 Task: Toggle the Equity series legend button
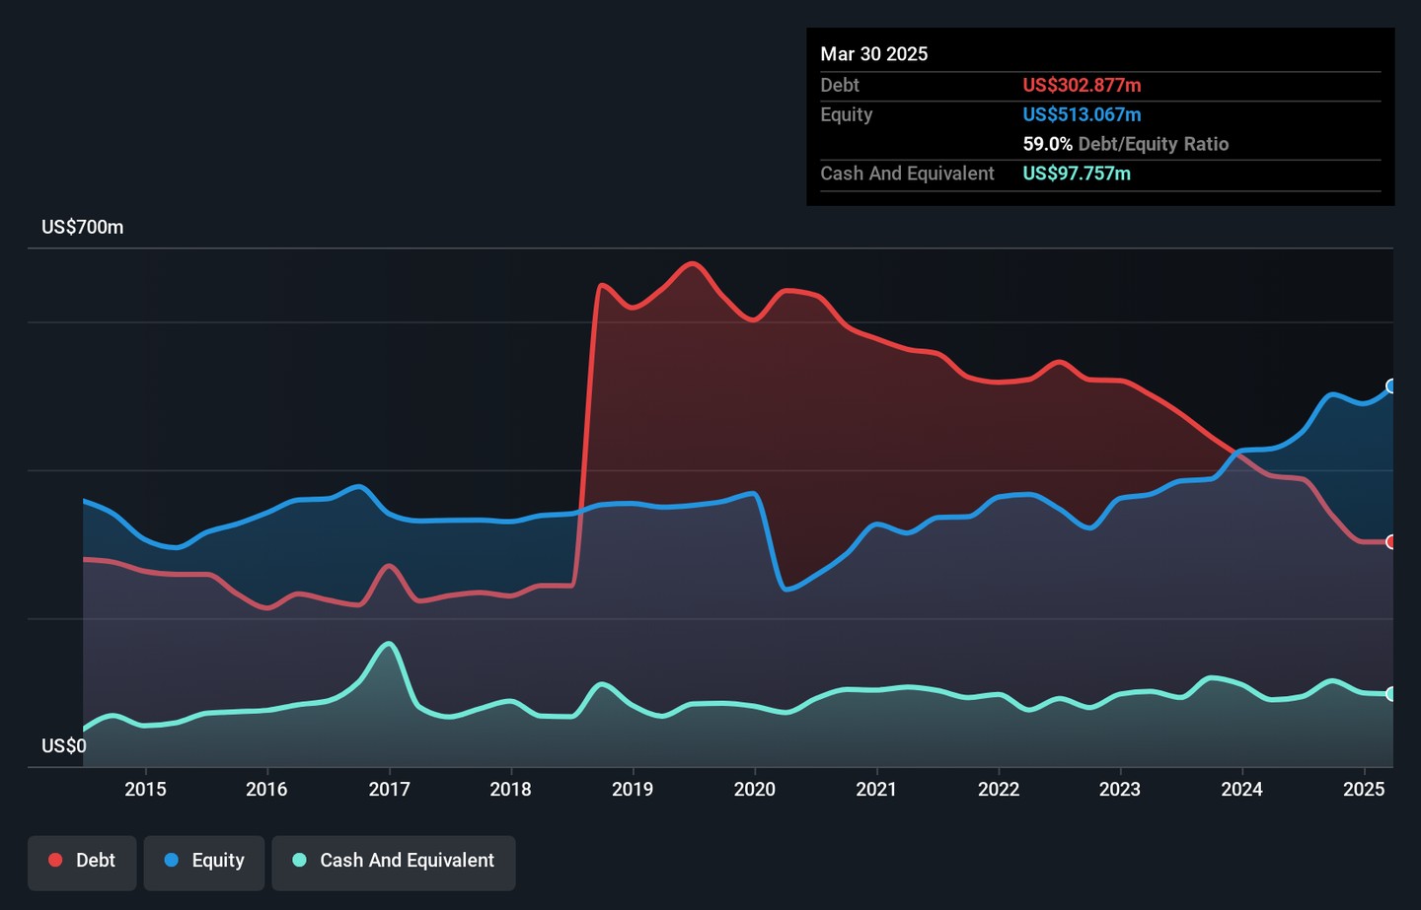[x=204, y=862]
